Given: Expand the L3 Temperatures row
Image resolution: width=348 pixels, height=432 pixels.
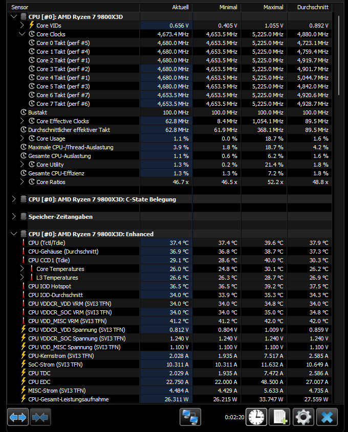Looking at the screenshot, I should click(x=22, y=278).
